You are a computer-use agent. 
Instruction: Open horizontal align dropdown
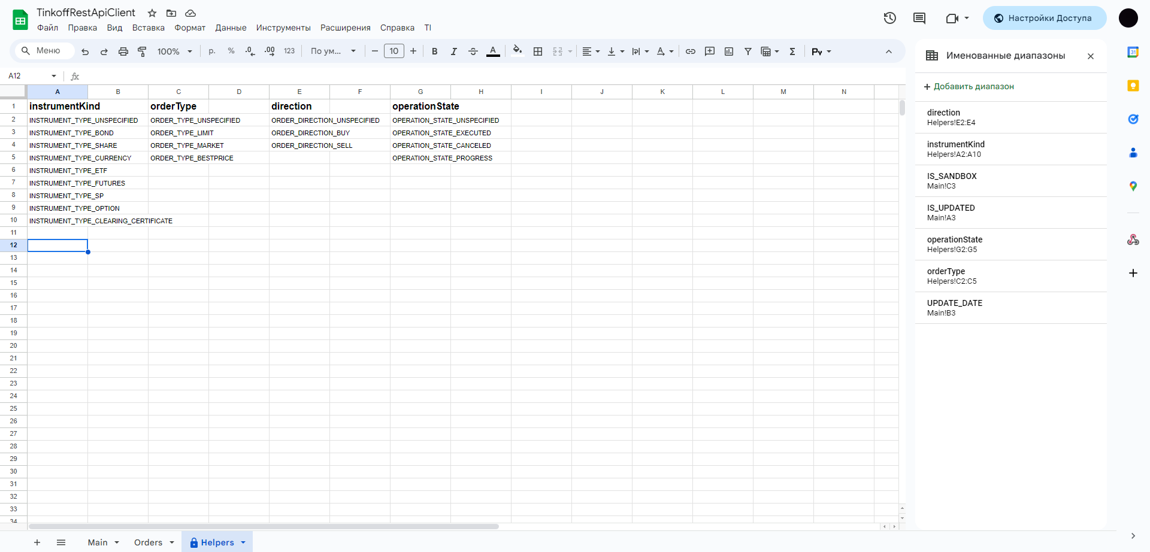coord(591,51)
